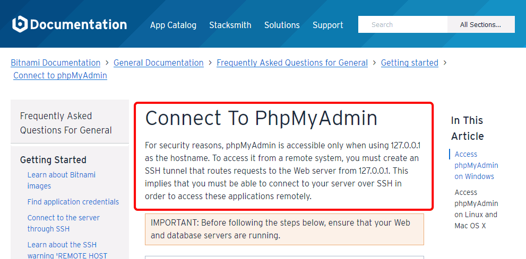Go to Stacksmith in the header
Image resolution: width=526 pixels, height=259 pixels.
230,25
